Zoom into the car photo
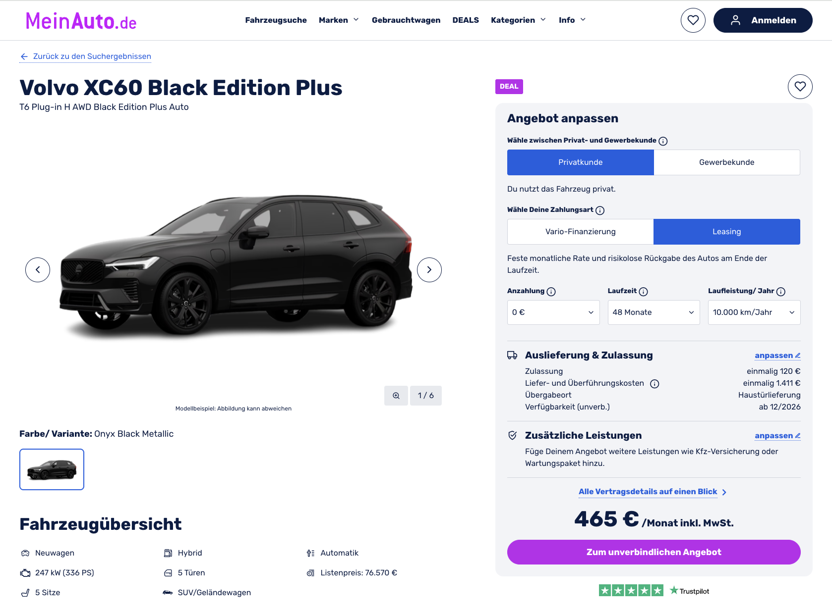This screenshot has height=616, width=832. pyautogui.click(x=396, y=396)
